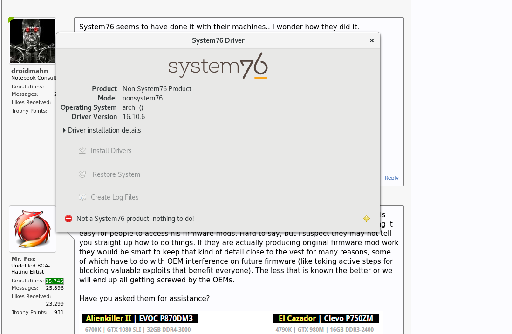Click the Create Log Files icon
Screen dimensions: 512x334
[82, 197]
